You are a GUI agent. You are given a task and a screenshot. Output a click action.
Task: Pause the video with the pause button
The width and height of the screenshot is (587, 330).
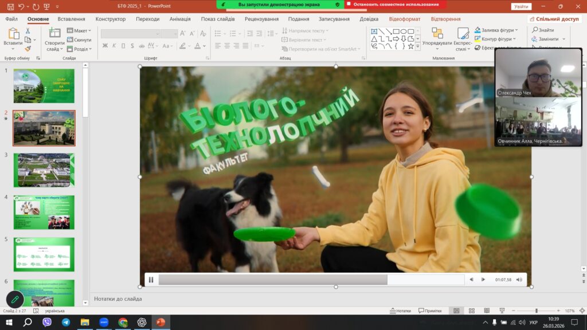click(151, 280)
